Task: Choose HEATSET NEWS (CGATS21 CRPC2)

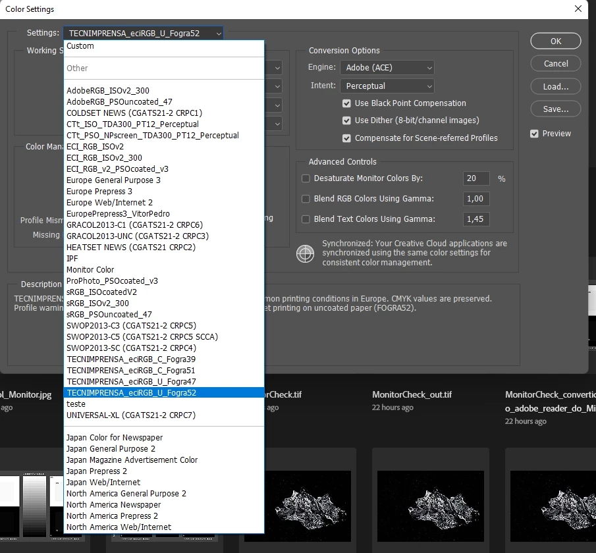Action: pos(164,248)
